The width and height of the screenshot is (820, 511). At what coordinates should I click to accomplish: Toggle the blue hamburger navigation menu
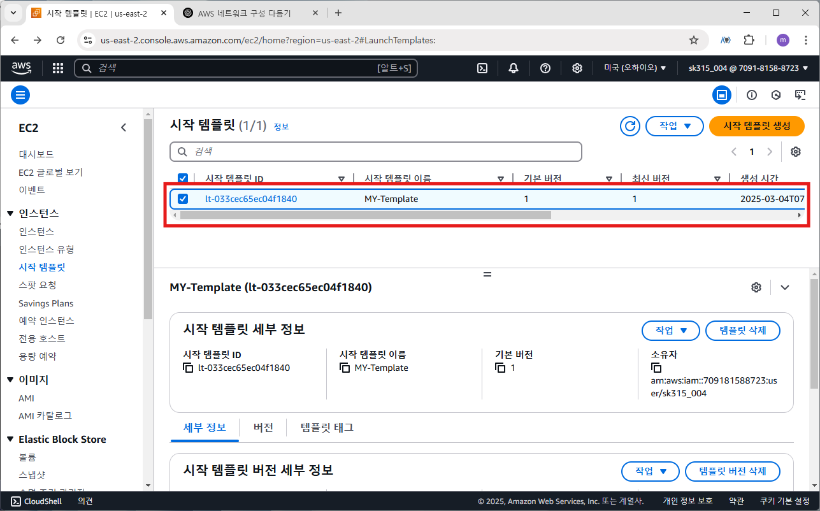coord(20,96)
